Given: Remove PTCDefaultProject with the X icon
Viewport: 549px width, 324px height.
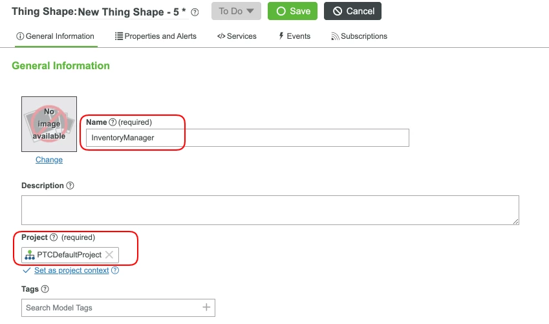Looking at the screenshot, I should click(x=109, y=255).
